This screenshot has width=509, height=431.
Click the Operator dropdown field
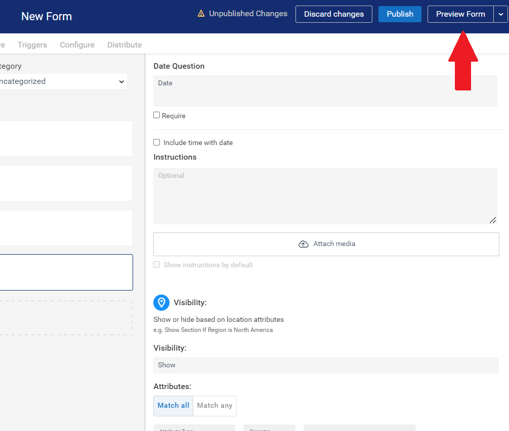coord(270,428)
